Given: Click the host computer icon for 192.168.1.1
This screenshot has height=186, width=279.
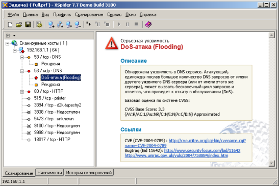Looking at the screenshot, I should pos(21,50).
